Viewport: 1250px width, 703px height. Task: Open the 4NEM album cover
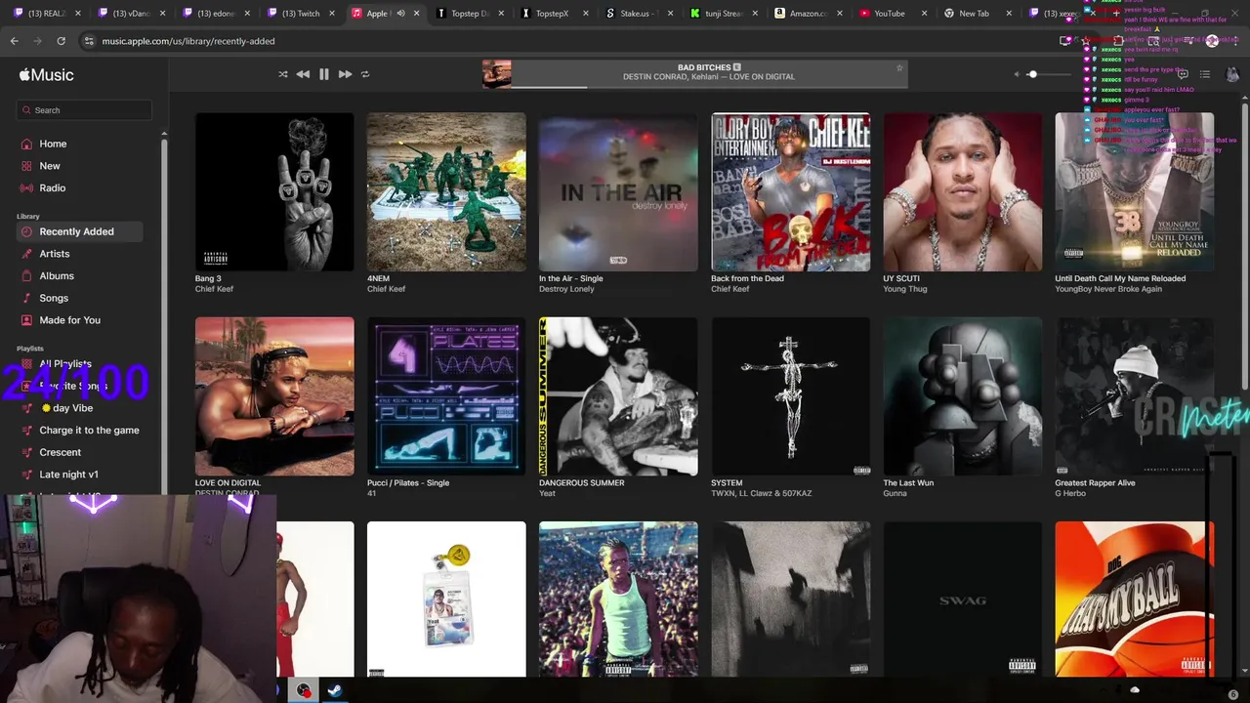[446, 192]
